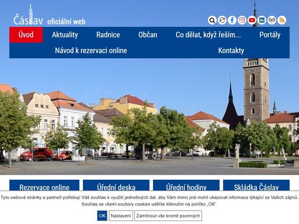Image resolution: width=299 pixels, height=224 pixels.
Task: Click the language translation icon
Action: click(222, 20)
